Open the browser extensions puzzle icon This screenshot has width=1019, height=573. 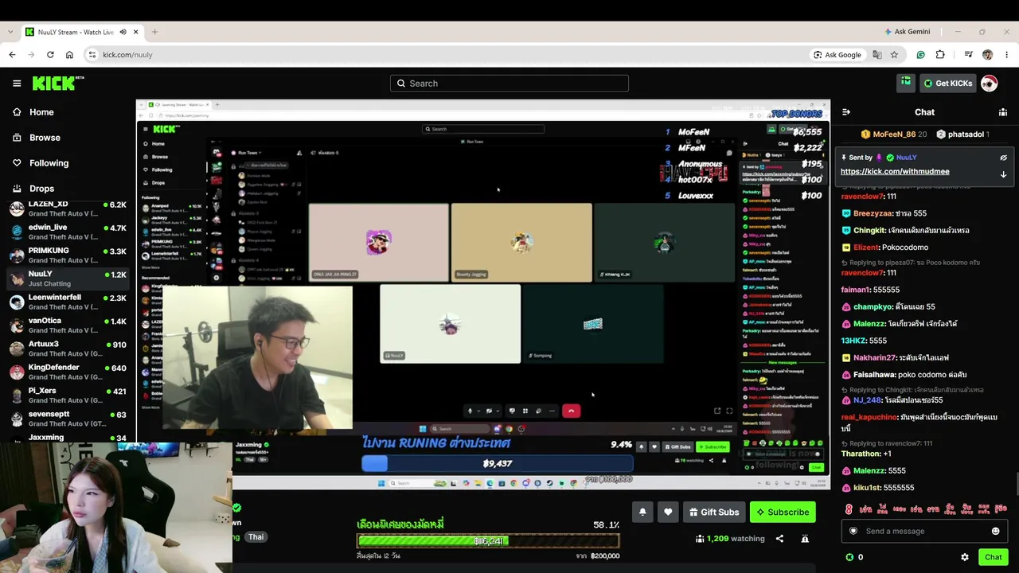940,55
